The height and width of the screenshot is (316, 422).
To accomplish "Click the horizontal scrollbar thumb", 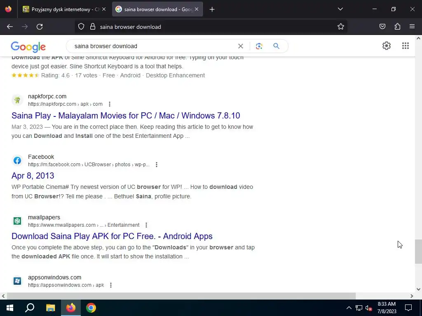I will [181, 296].
